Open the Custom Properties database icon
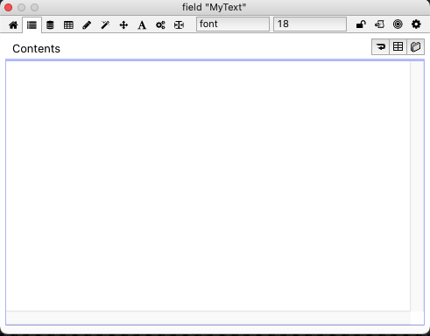This screenshot has width=430, height=336. pyautogui.click(x=50, y=24)
